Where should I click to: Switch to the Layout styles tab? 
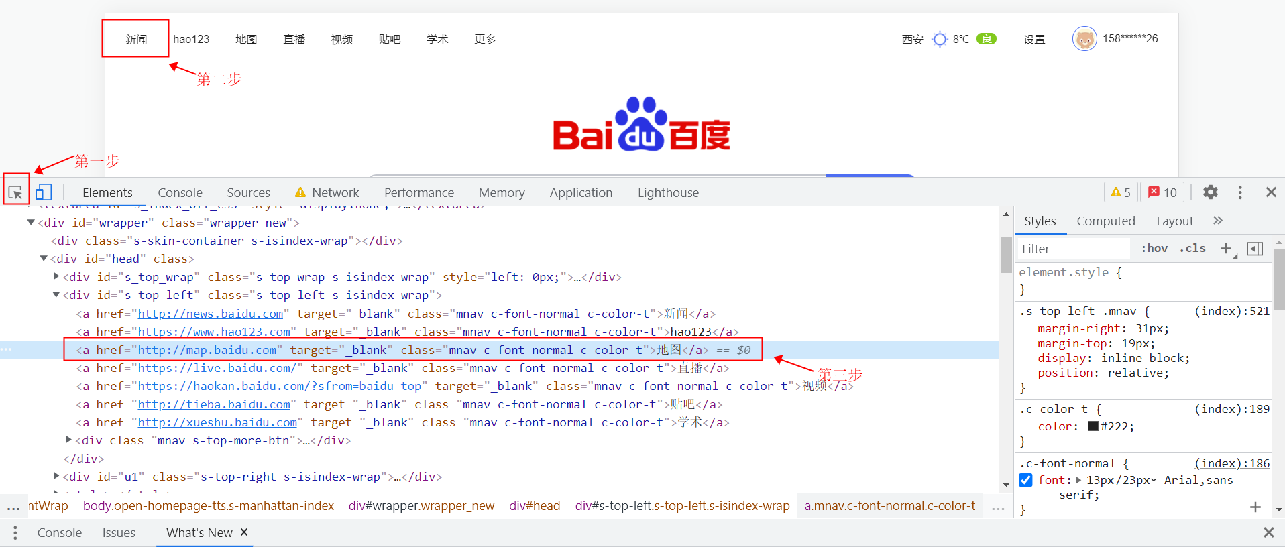[1174, 221]
